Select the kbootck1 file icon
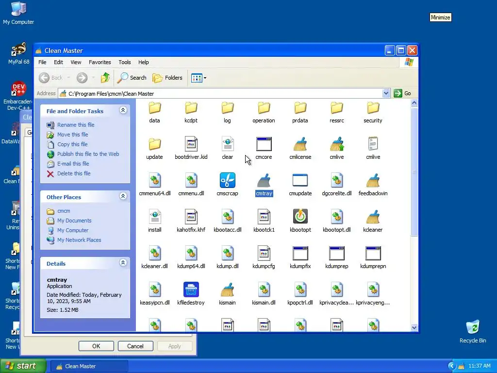497x373 pixels. [x=264, y=217]
